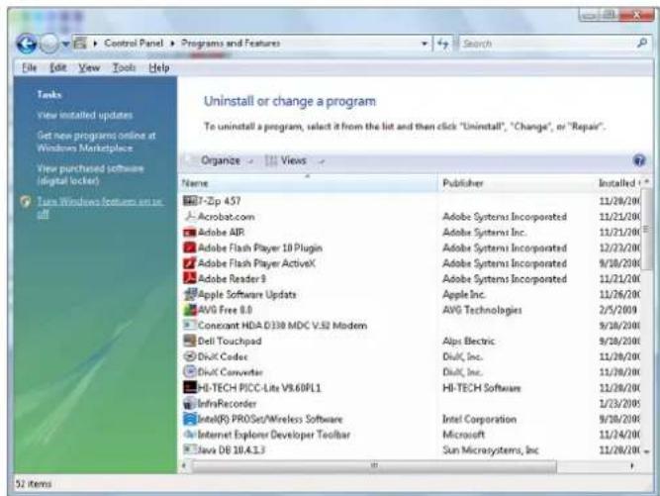Click the vertical scrollbar up arrow

coord(646,181)
